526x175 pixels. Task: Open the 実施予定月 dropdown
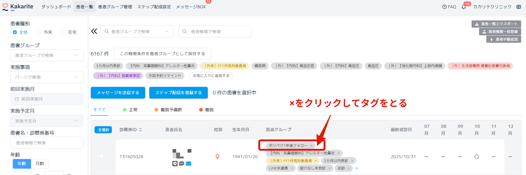(47, 121)
